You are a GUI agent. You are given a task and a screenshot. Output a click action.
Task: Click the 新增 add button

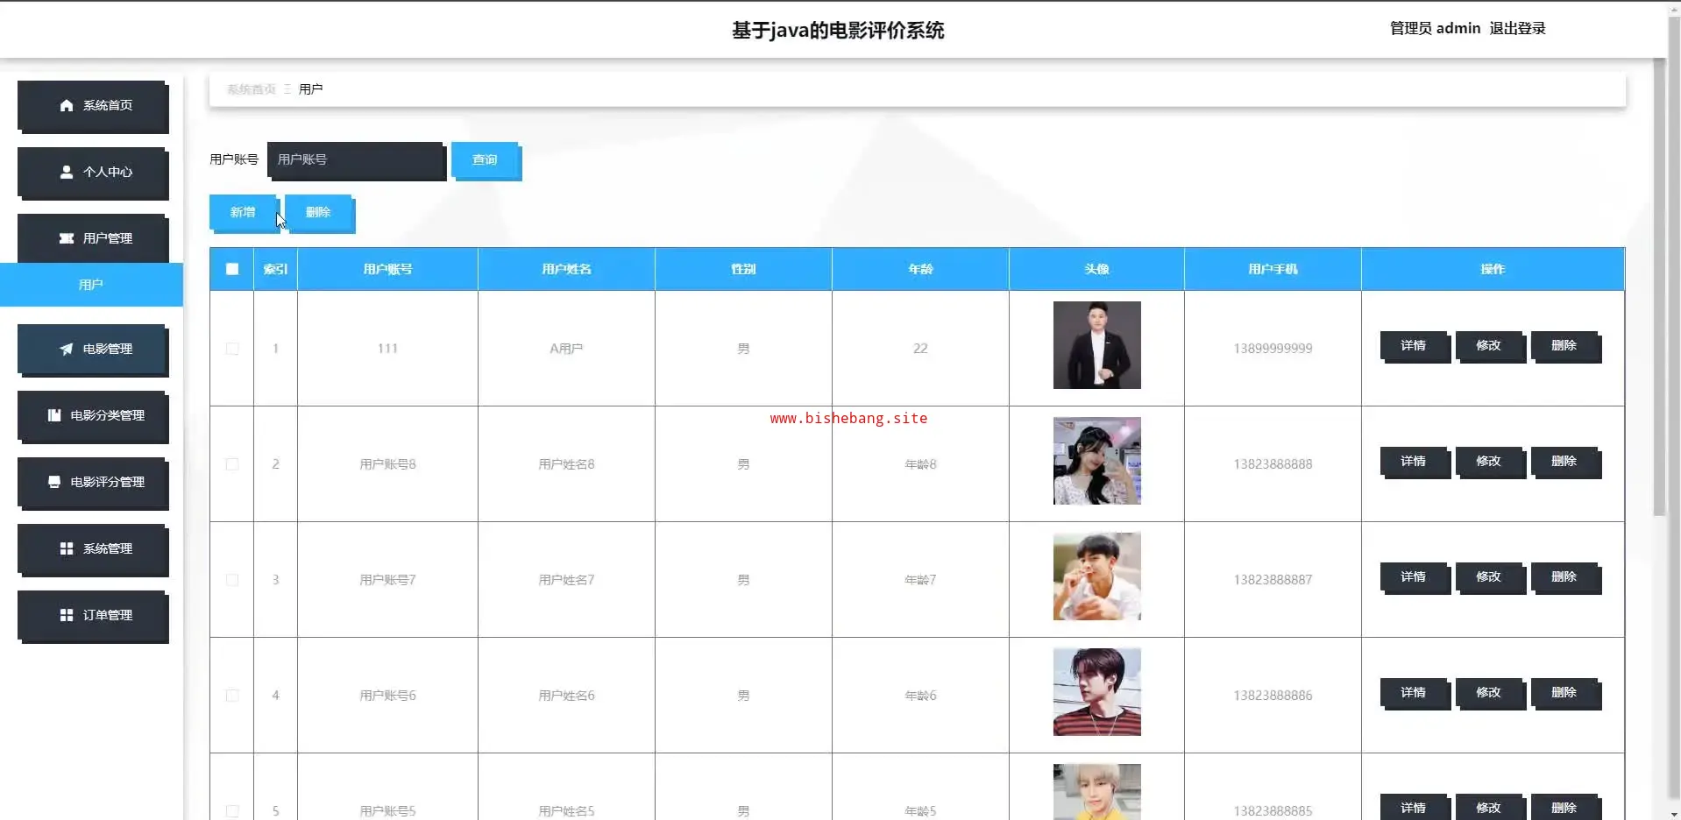[x=244, y=213]
